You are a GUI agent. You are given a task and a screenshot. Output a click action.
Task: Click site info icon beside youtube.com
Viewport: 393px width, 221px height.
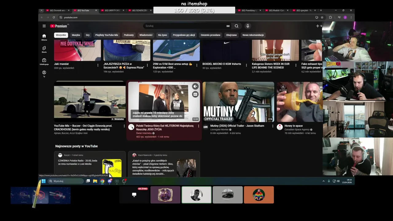coord(61,17)
